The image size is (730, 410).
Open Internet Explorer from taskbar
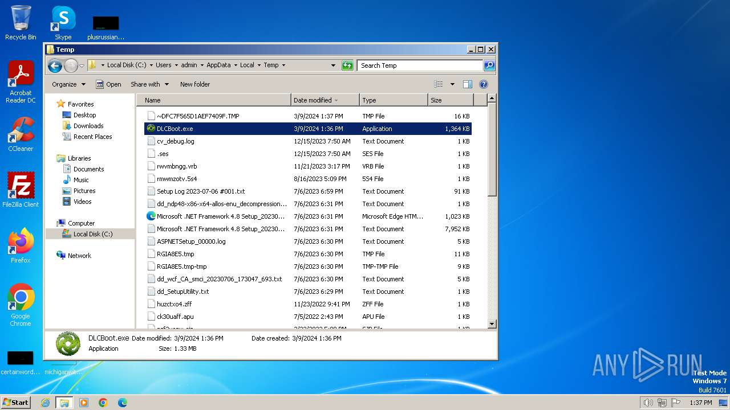point(45,403)
